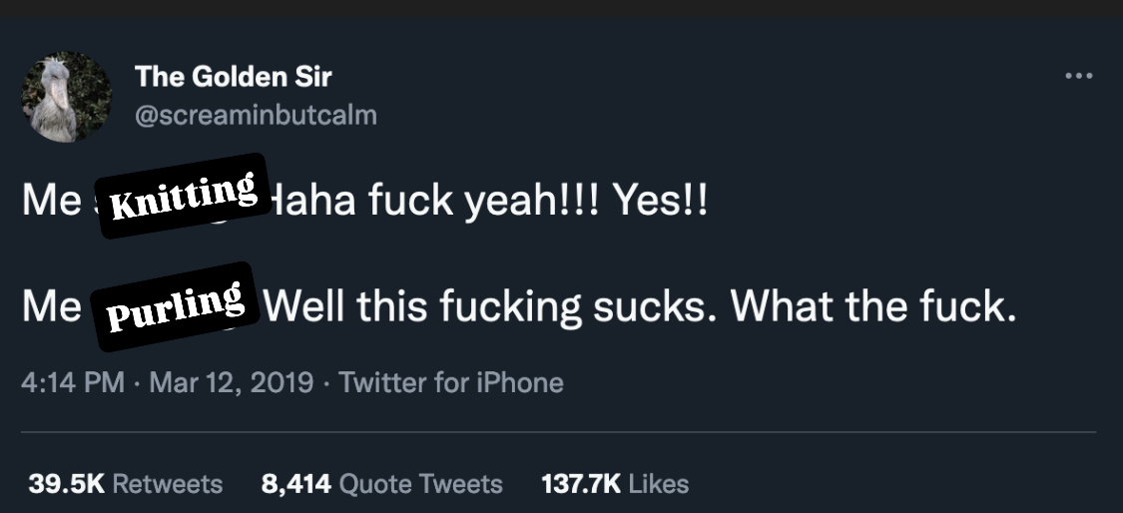Select the Purling label sticker
This screenshot has width=1123, height=513.
click(x=176, y=306)
